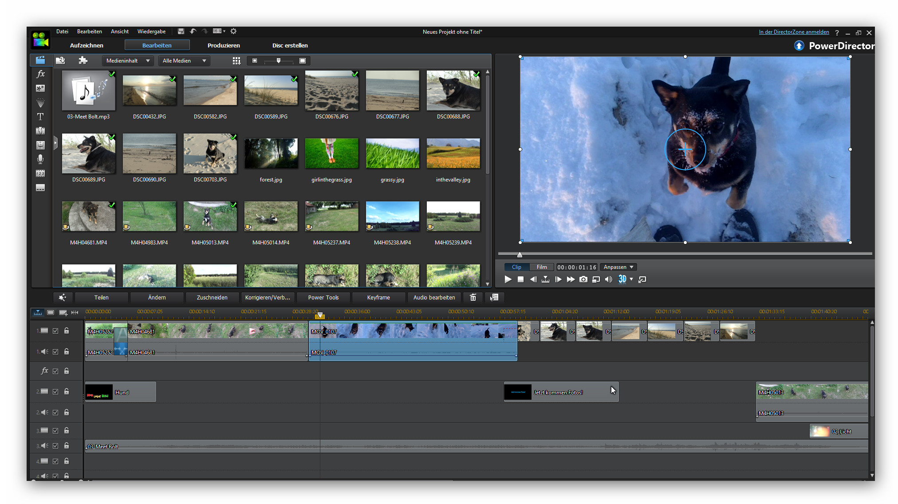898x504 pixels.
Task: Delete the selected clip with the trash icon
Action: click(473, 297)
